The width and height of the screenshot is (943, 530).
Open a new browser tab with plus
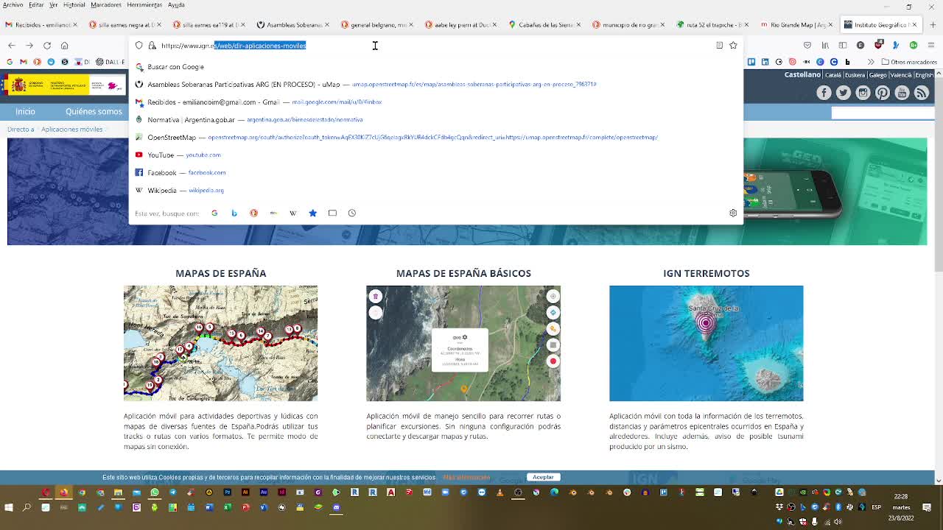pos(932,24)
